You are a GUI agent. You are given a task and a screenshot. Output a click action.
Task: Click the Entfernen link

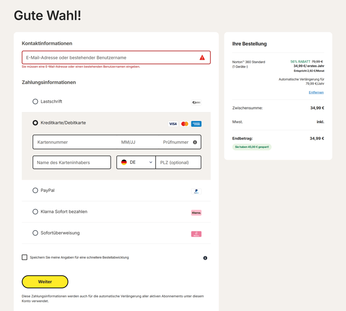pos(316,92)
